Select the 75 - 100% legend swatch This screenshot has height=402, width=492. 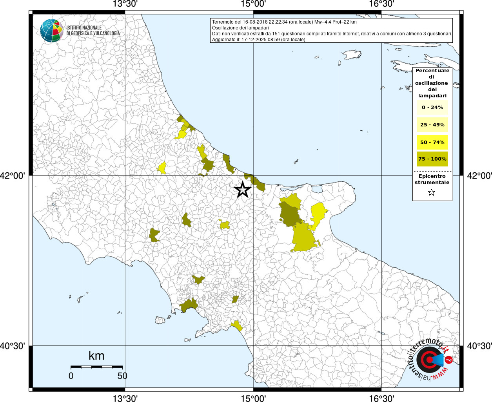click(432, 159)
